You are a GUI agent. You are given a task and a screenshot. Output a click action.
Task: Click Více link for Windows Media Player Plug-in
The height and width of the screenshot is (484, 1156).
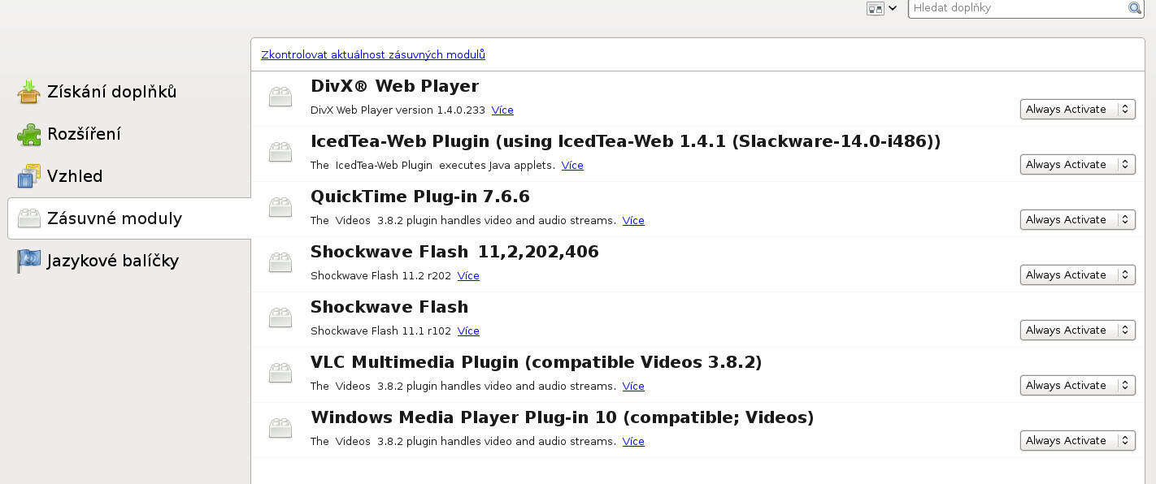pyautogui.click(x=633, y=442)
